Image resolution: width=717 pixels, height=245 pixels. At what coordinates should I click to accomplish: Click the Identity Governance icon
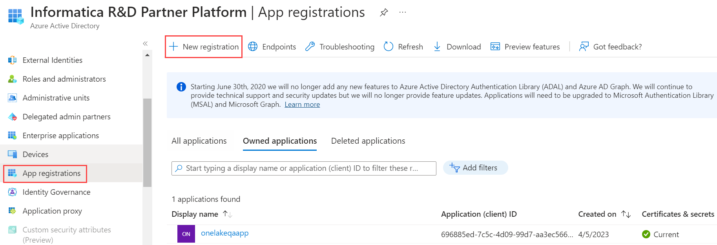point(13,192)
